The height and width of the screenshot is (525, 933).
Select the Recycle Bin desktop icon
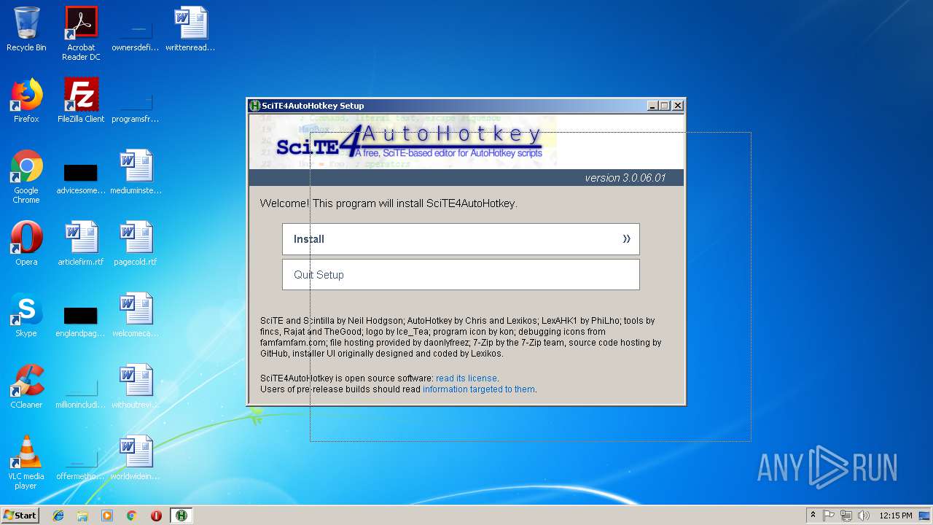[26, 29]
